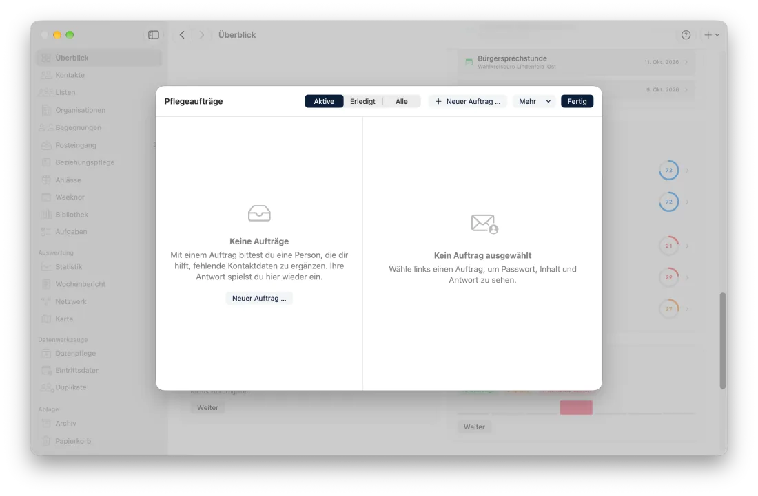The image size is (758, 496).
Task: Open Anlässe via the gift icon
Action: coord(46,180)
